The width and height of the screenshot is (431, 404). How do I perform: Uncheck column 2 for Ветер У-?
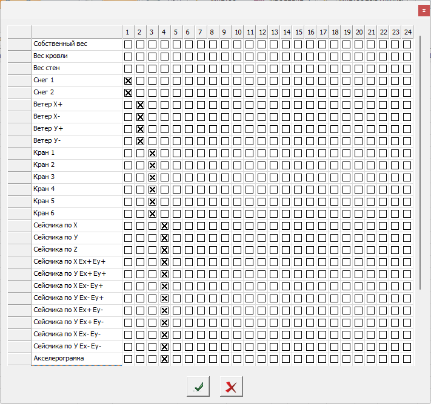140,141
